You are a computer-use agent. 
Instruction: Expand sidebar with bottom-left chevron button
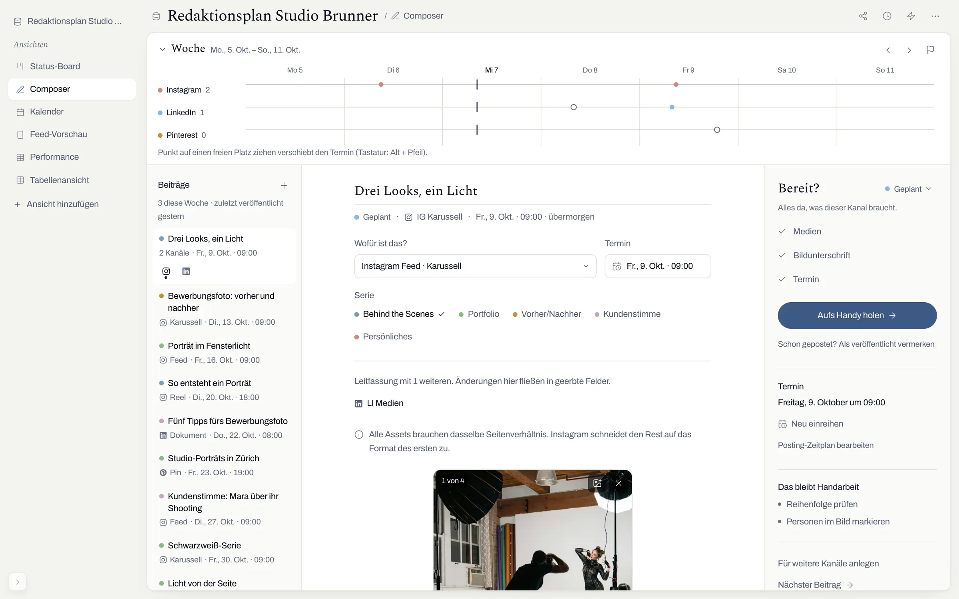click(17, 582)
